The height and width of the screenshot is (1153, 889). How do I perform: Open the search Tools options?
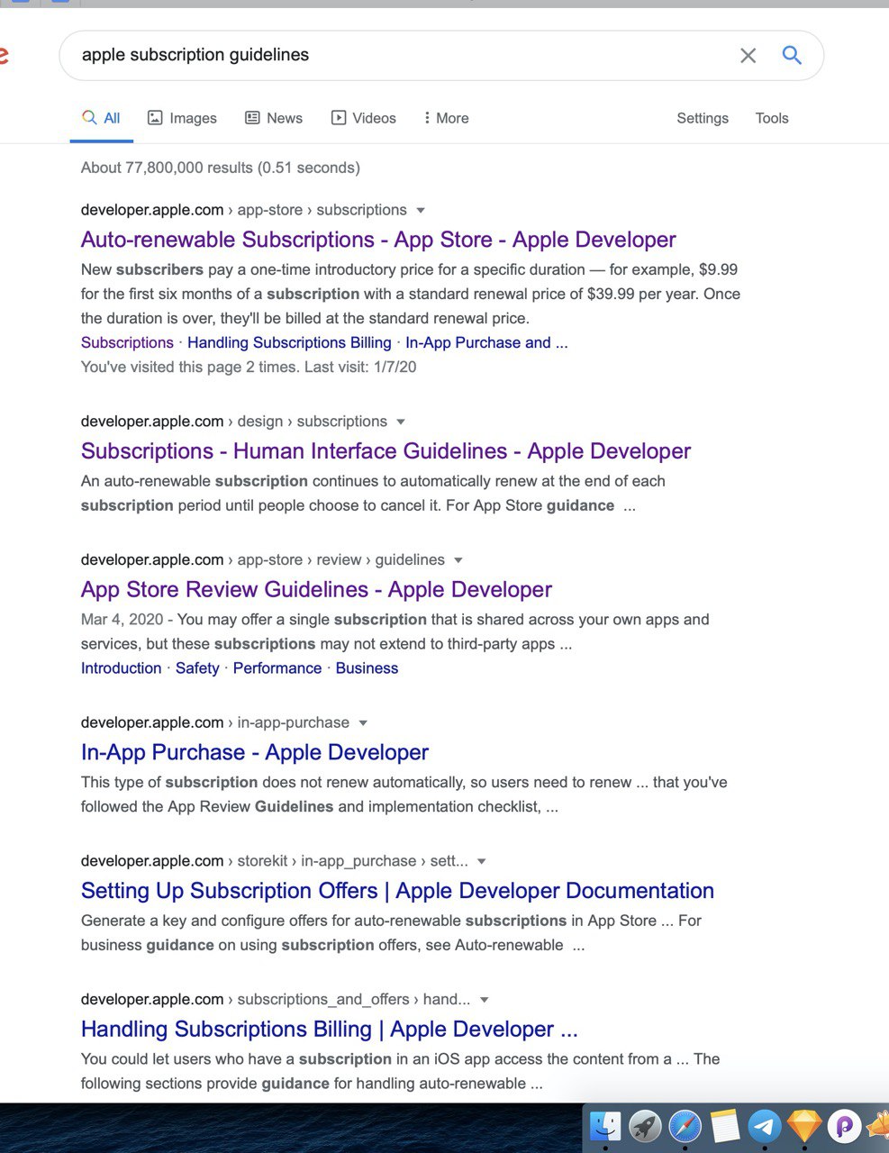pos(772,118)
